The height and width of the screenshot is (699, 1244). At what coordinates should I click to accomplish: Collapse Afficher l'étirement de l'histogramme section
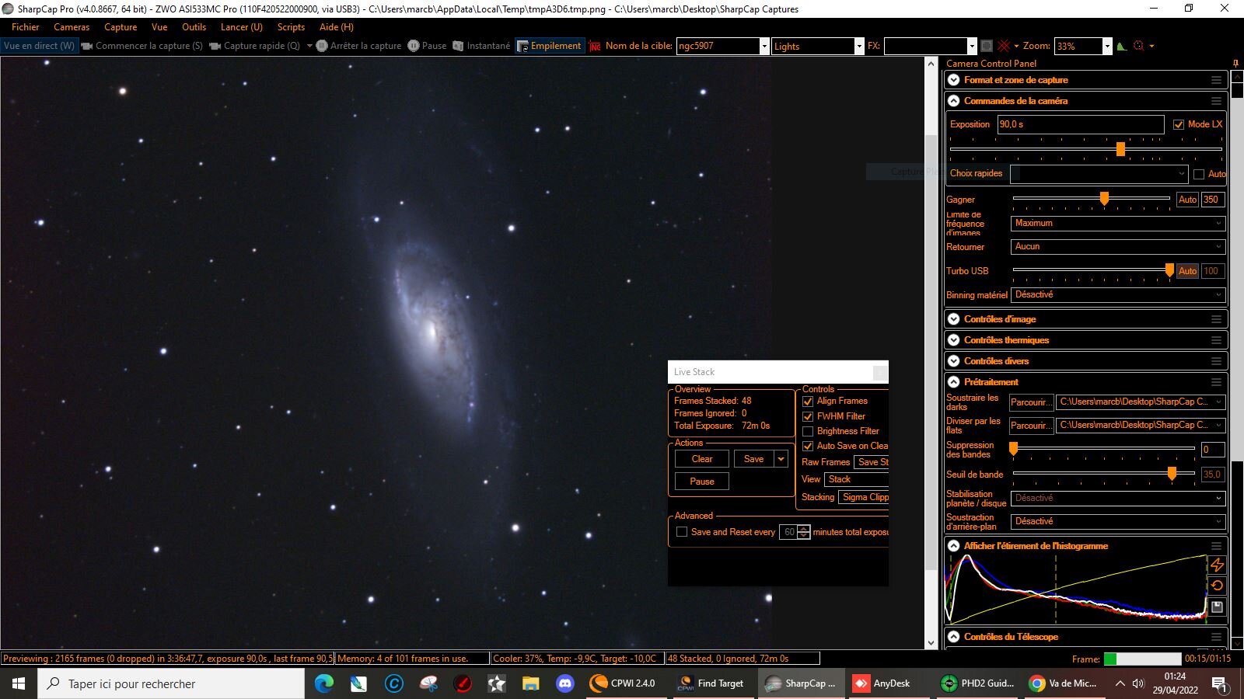[x=954, y=546]
